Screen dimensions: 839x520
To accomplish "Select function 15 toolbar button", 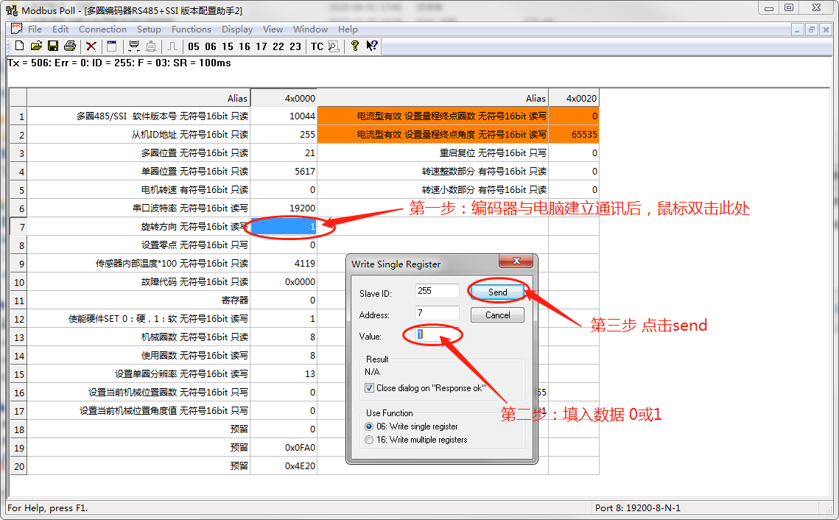I will (228, 46).
